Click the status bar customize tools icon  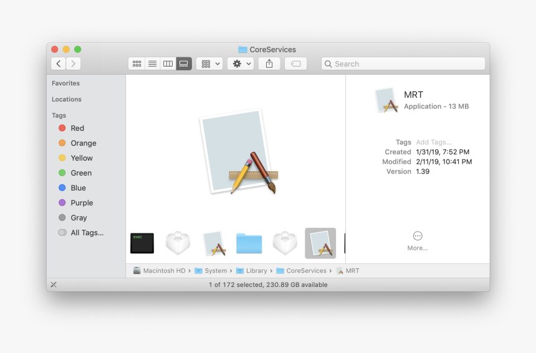click(x=54, y=285)
